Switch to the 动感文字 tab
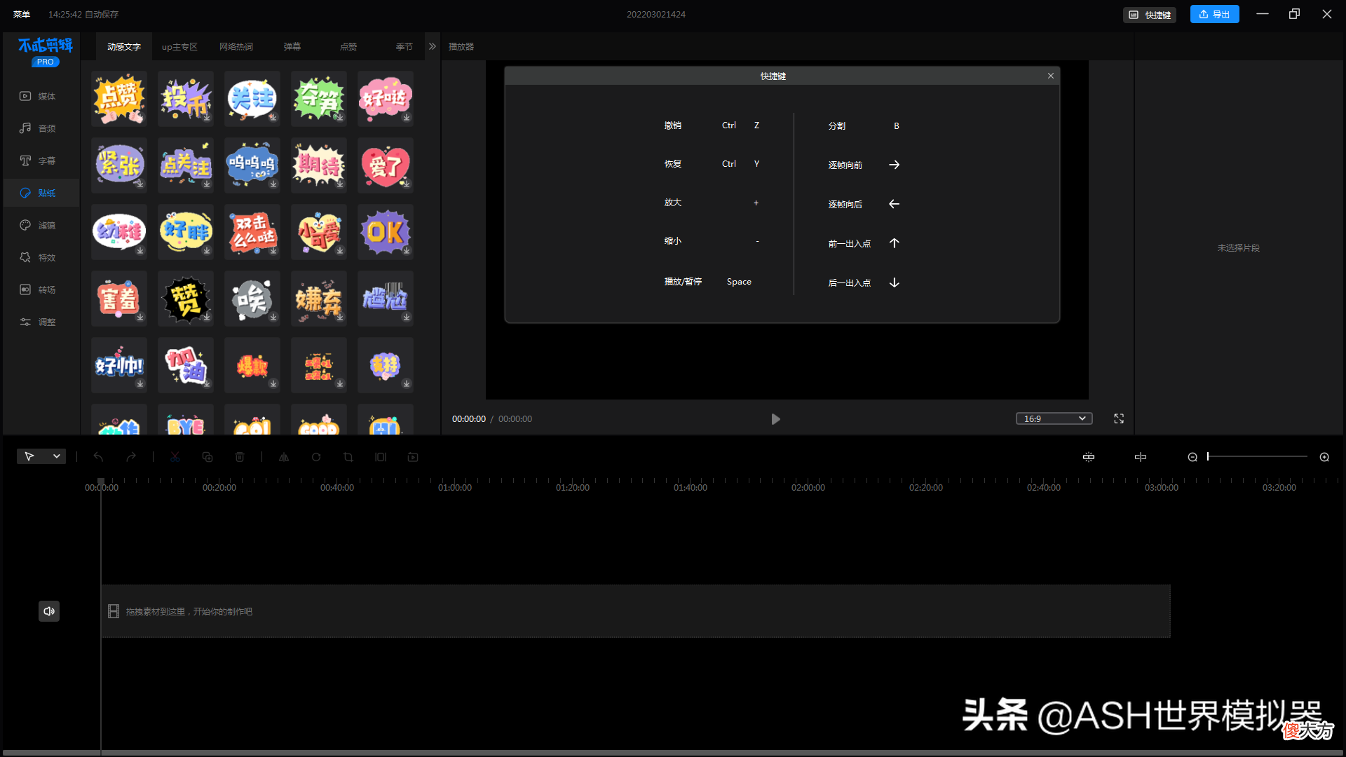The image size is (1346, 757). click(x=124, y=46)
